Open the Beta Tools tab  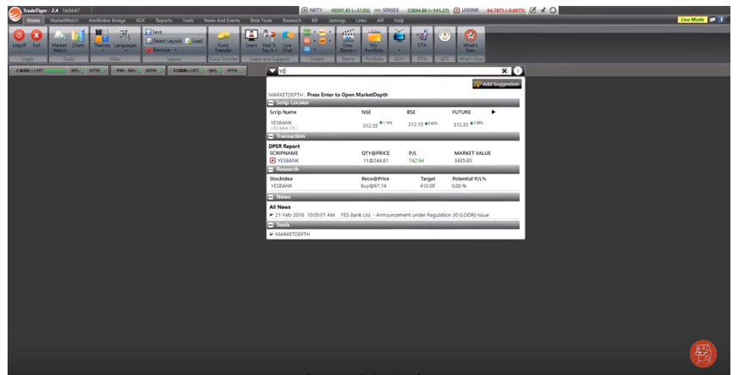coord(261,20)
